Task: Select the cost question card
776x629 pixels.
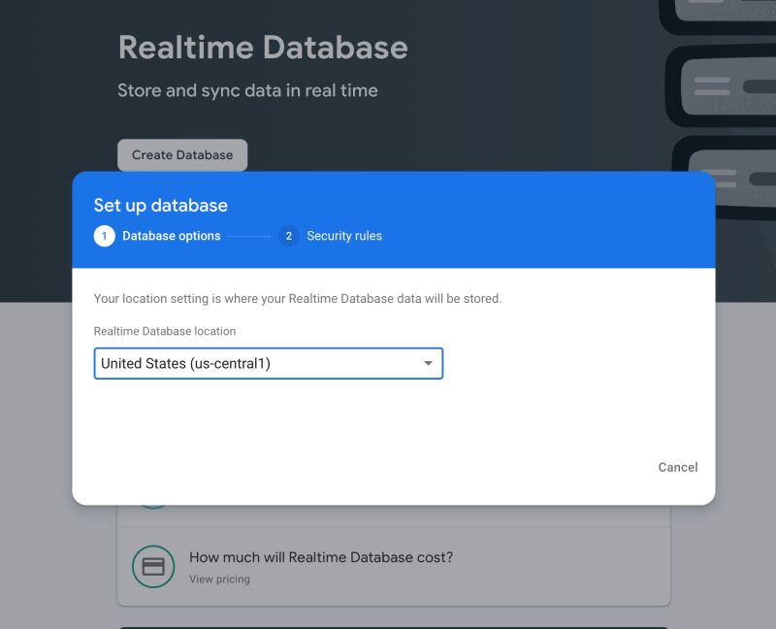Action: point(394,566)
